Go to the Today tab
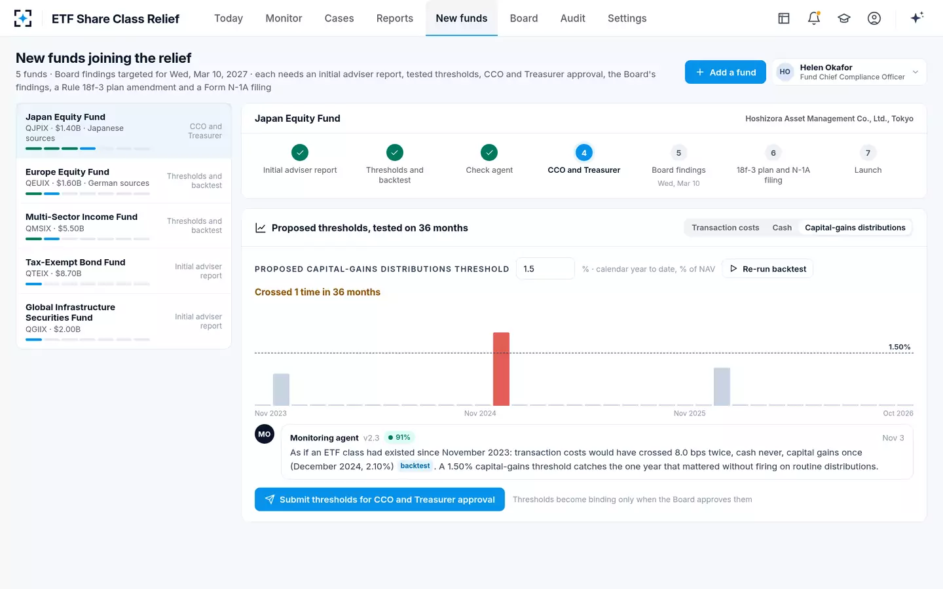The image size is (943, 589). coord(229,18)
